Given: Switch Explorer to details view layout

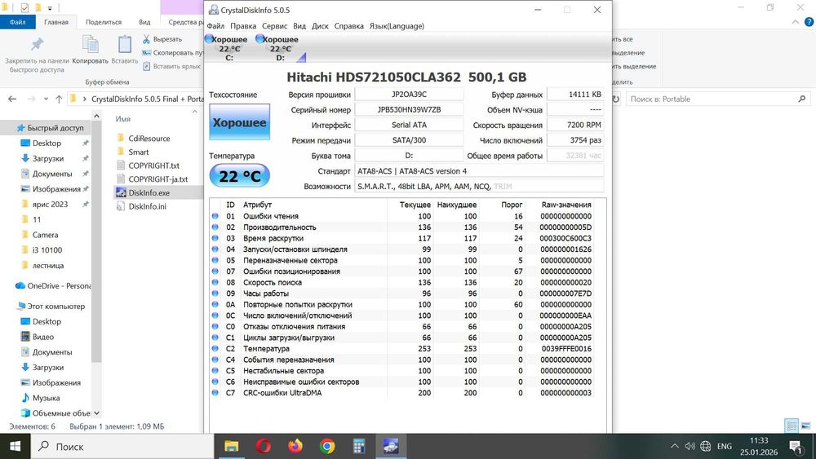Looking at the screenshot, I should 792,426.
